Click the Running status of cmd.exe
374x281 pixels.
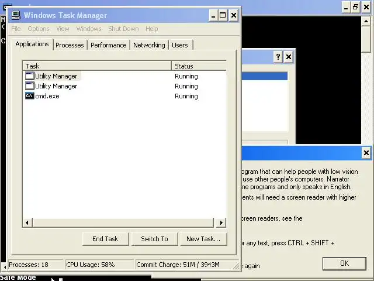[186, 96]
